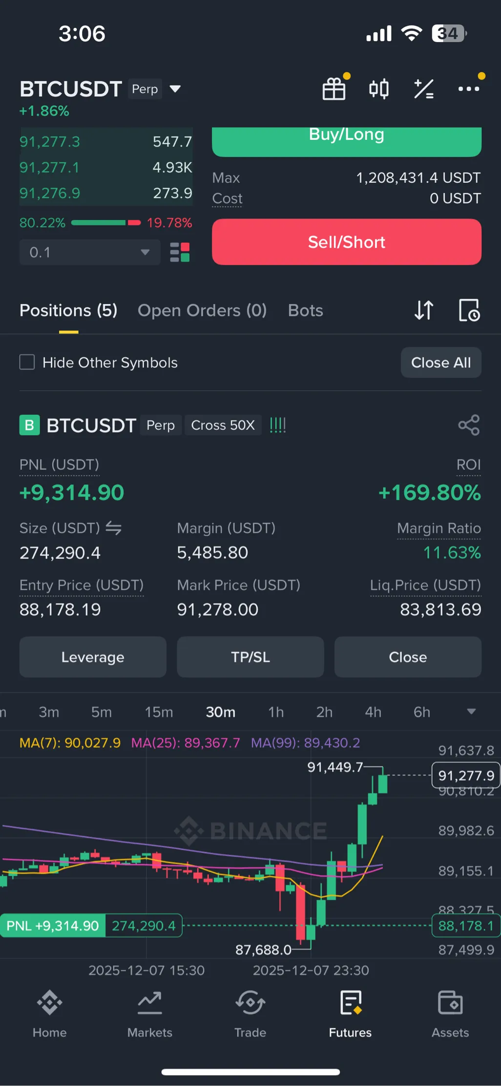The height and width of the screenshot is (1086, 501).
Task: Tap the Cross 50X margin label
Action: pyautogui.click(x=223, y=425)
